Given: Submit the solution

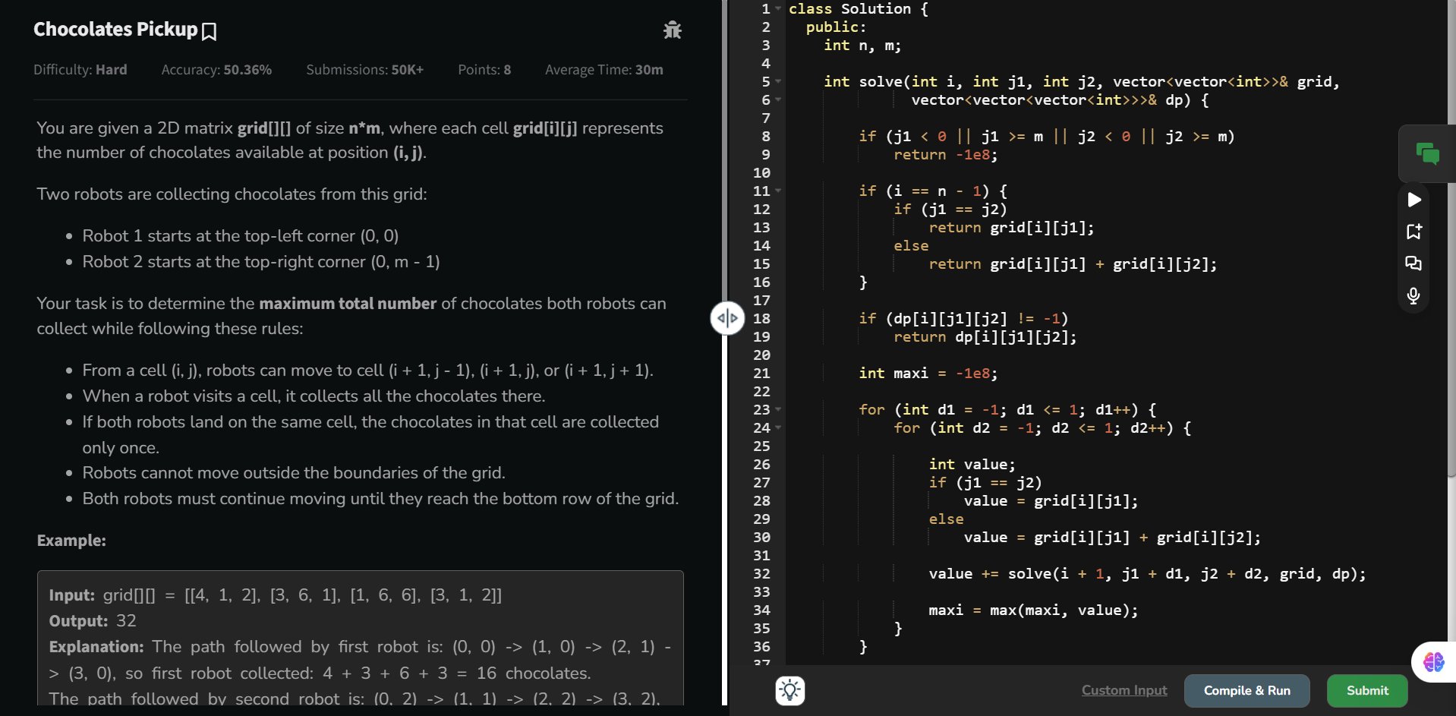Looking at the screenshot, I should [x=1366, y=690].
